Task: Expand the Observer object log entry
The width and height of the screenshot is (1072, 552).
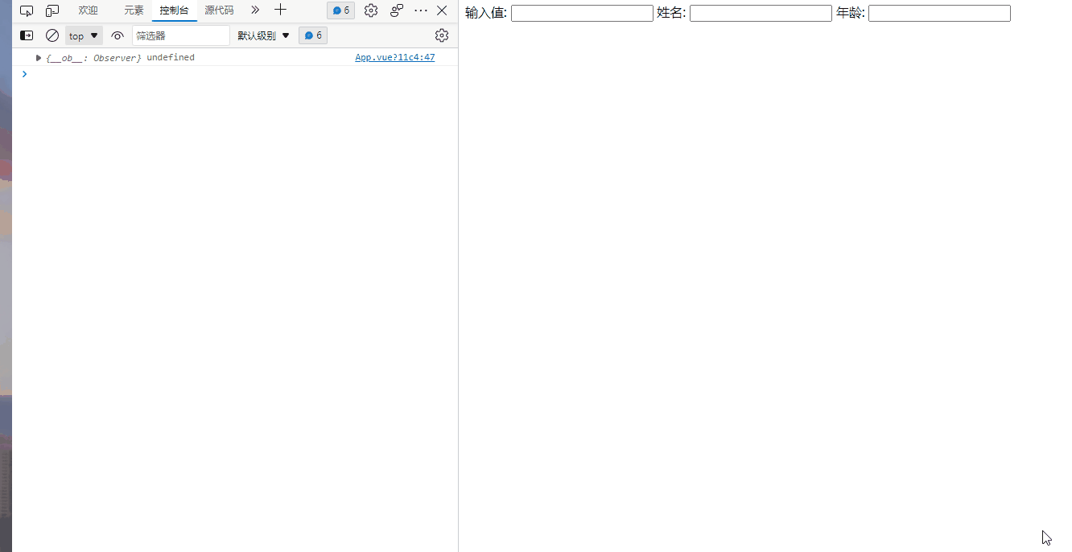Action: click(x=39, y=58)
